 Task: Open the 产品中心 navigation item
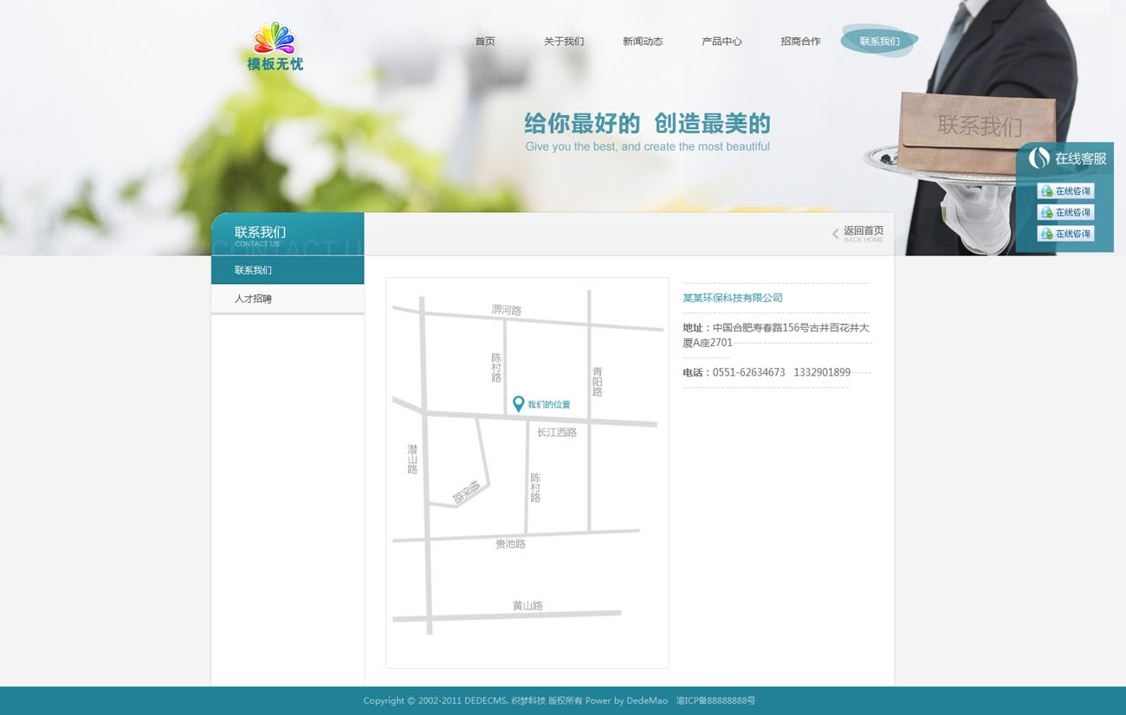tap(722, 42)
